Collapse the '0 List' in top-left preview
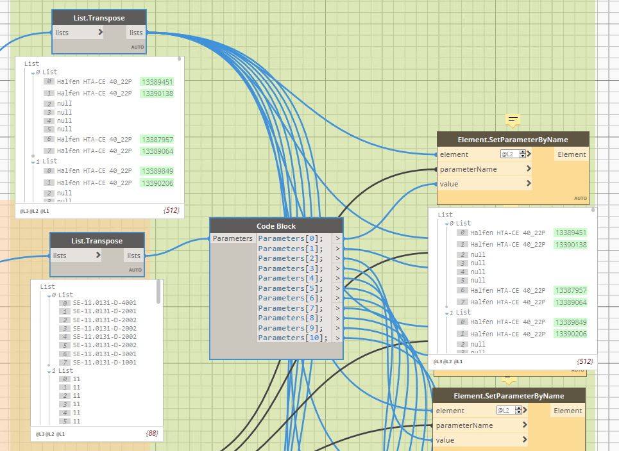 [x=33, y=72]
